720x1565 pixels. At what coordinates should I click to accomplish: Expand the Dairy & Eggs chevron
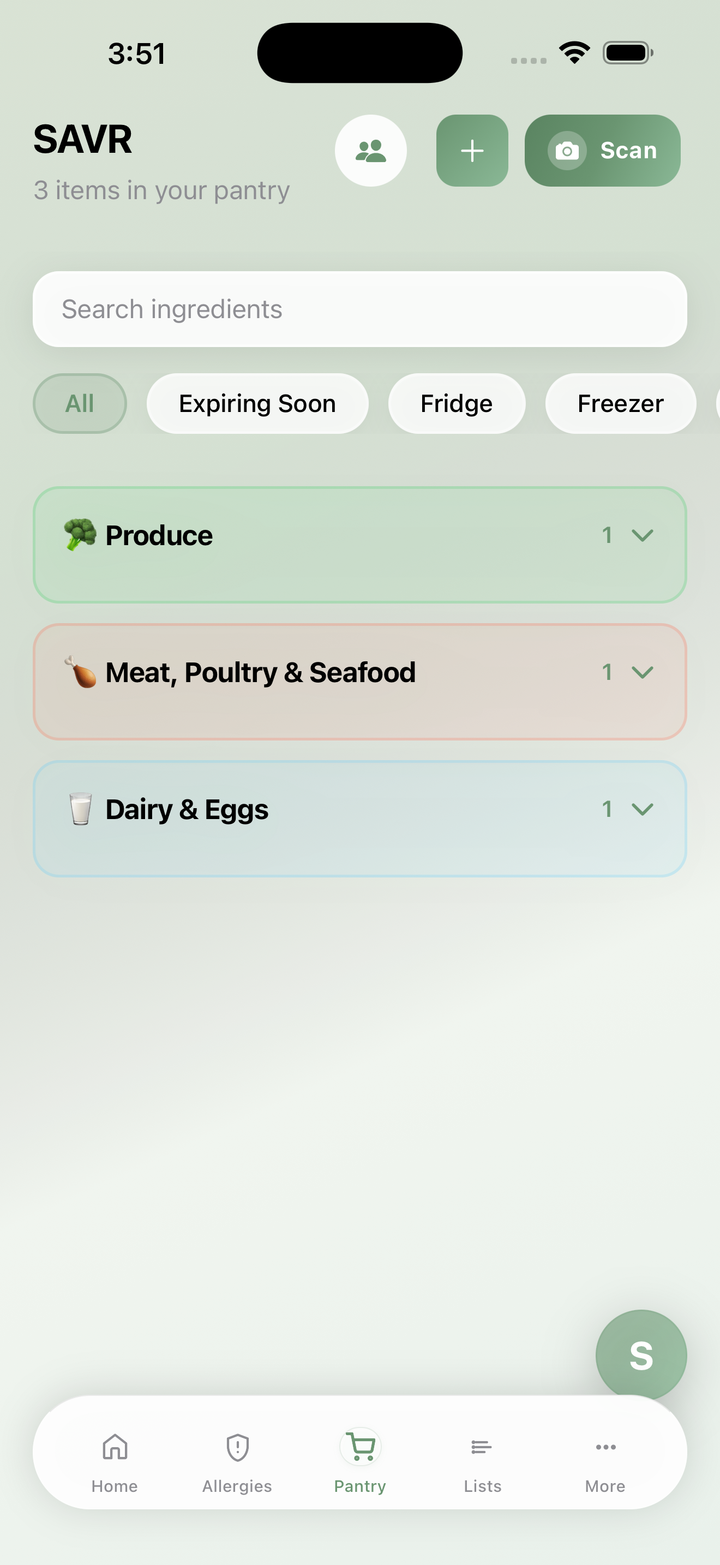click(x=643, y=809)
